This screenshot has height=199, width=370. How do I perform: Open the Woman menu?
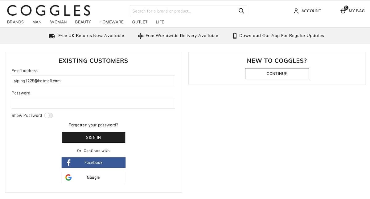(x=58, y=22)
